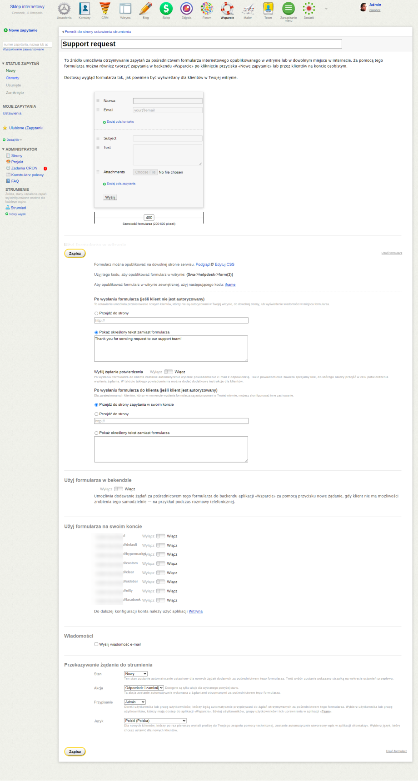Image resolution: width=418 pixels, height=781 pixels.
Task: Click the 'Thank you for sending' textarea
Action: click(171, 348)
